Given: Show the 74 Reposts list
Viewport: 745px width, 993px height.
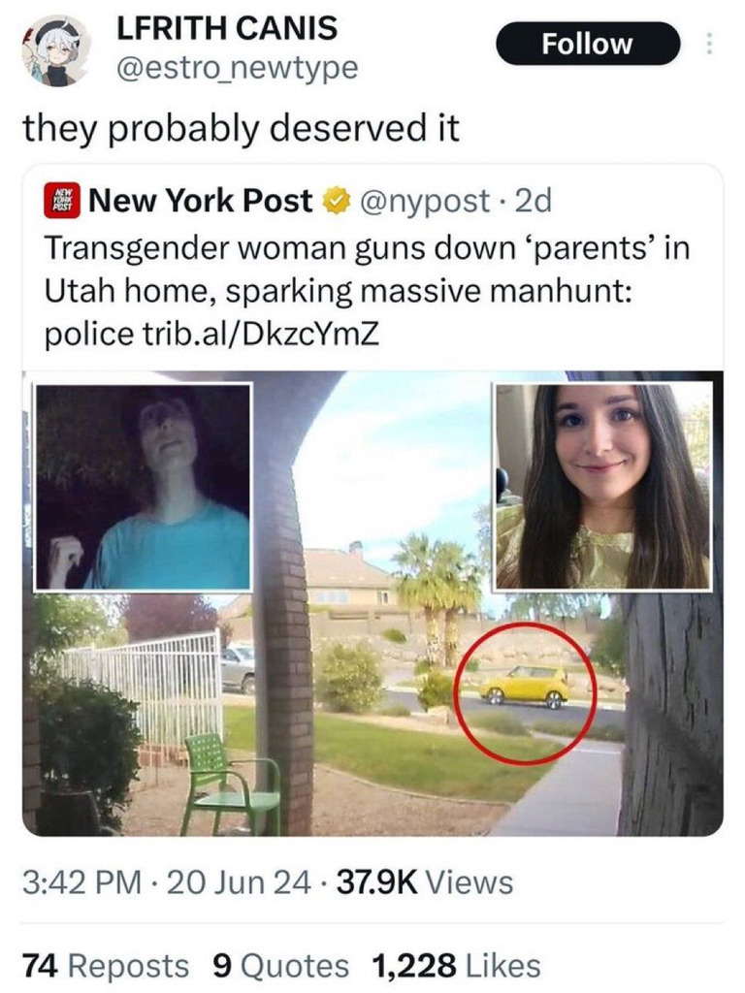Looking at the screenshot, I should coord(106,966).
